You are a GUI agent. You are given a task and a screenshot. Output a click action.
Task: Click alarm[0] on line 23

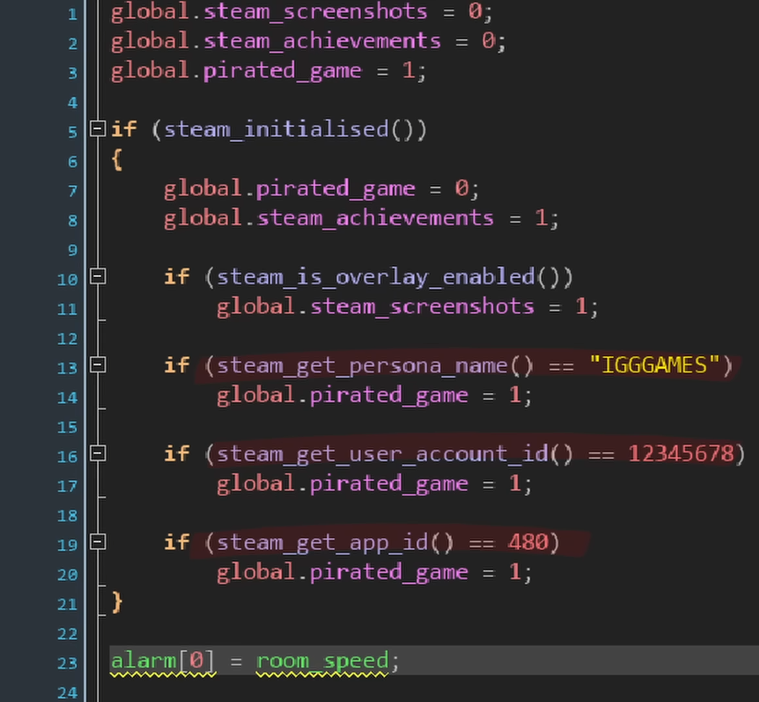click(x=162, y=661)
